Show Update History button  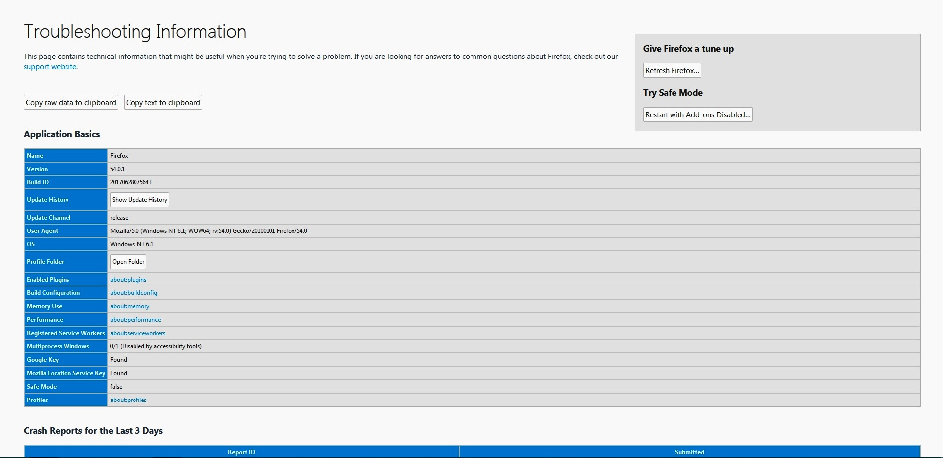point(139,200)
